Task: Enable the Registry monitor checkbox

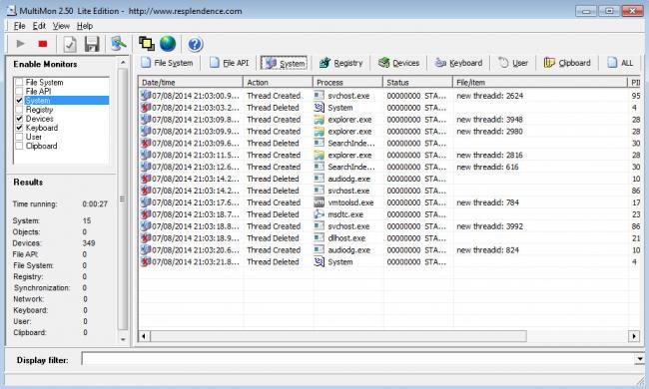Action: 19,109
